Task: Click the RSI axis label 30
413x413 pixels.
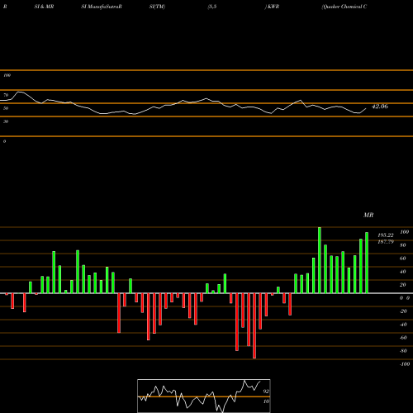Action: pos(6,121)
